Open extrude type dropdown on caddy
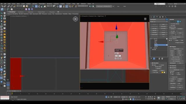Screen dimensions: 186x104 point(117,53)
